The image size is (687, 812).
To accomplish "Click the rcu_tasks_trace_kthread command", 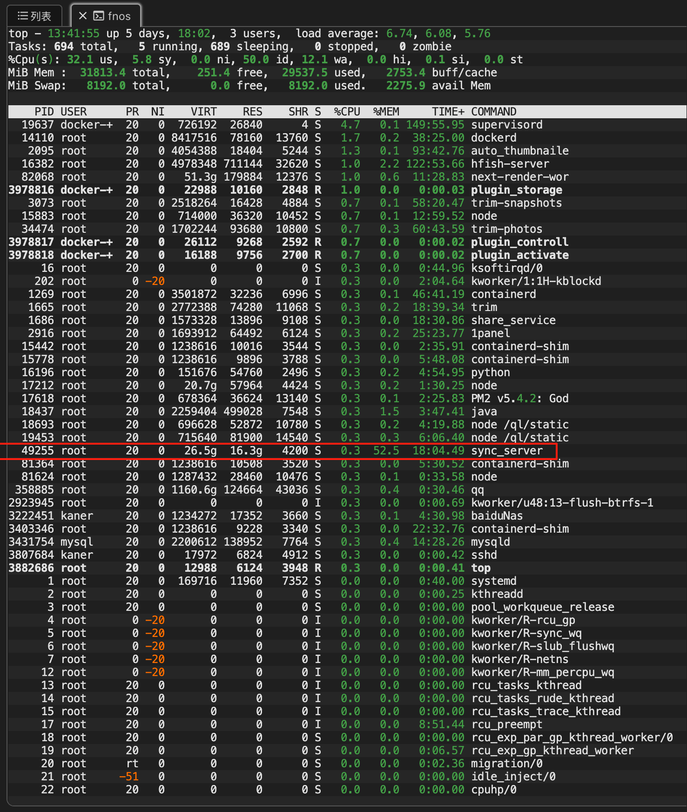I will [x=546, y=711].
